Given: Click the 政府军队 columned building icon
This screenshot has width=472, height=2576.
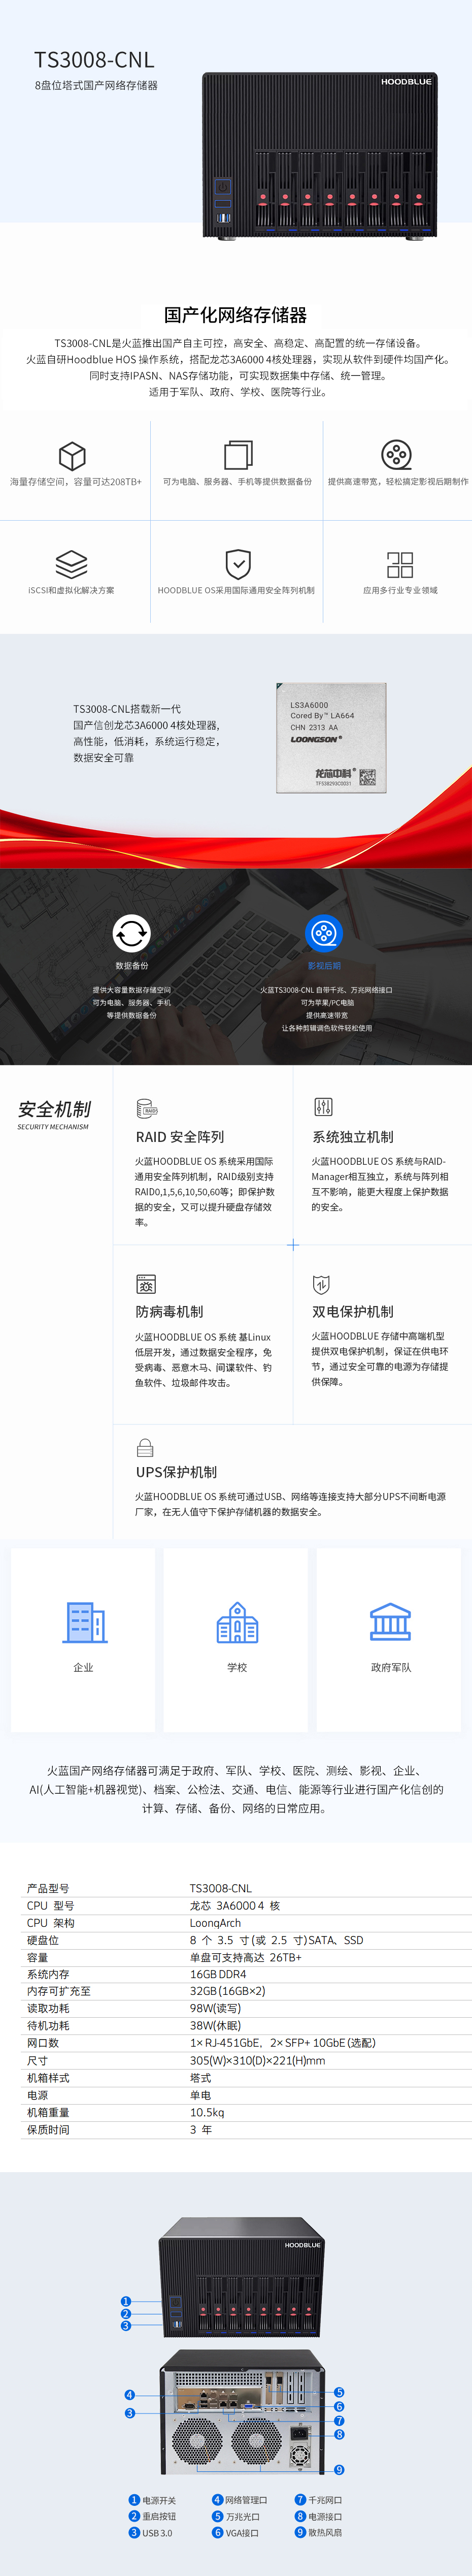Looking at the screenshot, I should [x=390, y=1622].
